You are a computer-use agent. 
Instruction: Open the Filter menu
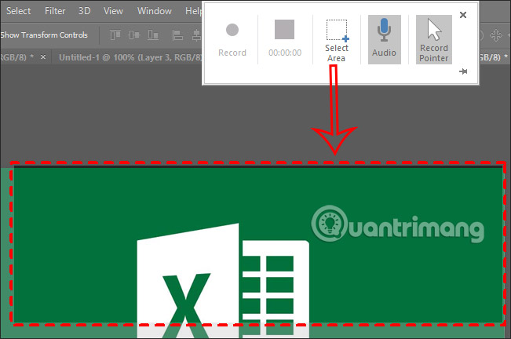(55, 11)
